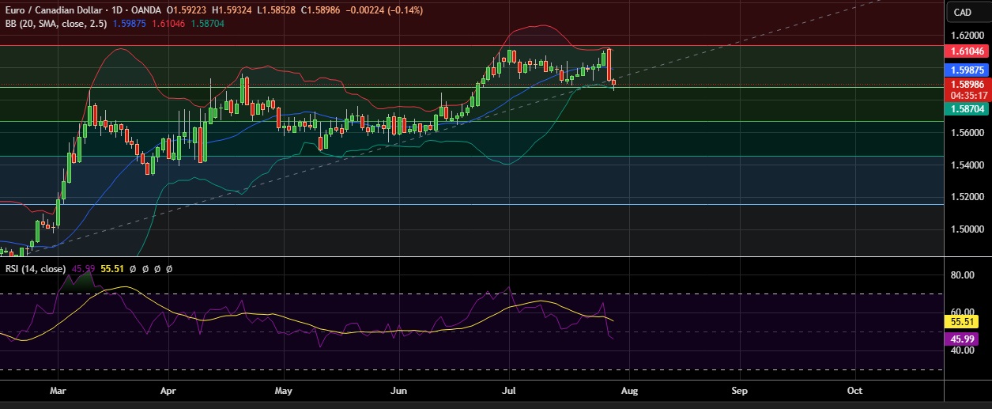
Task: Click the Oct label on the time axis
Action: click(854, 391)
